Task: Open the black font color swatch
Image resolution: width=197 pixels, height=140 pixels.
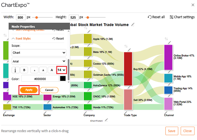Action: pos(63,79)
